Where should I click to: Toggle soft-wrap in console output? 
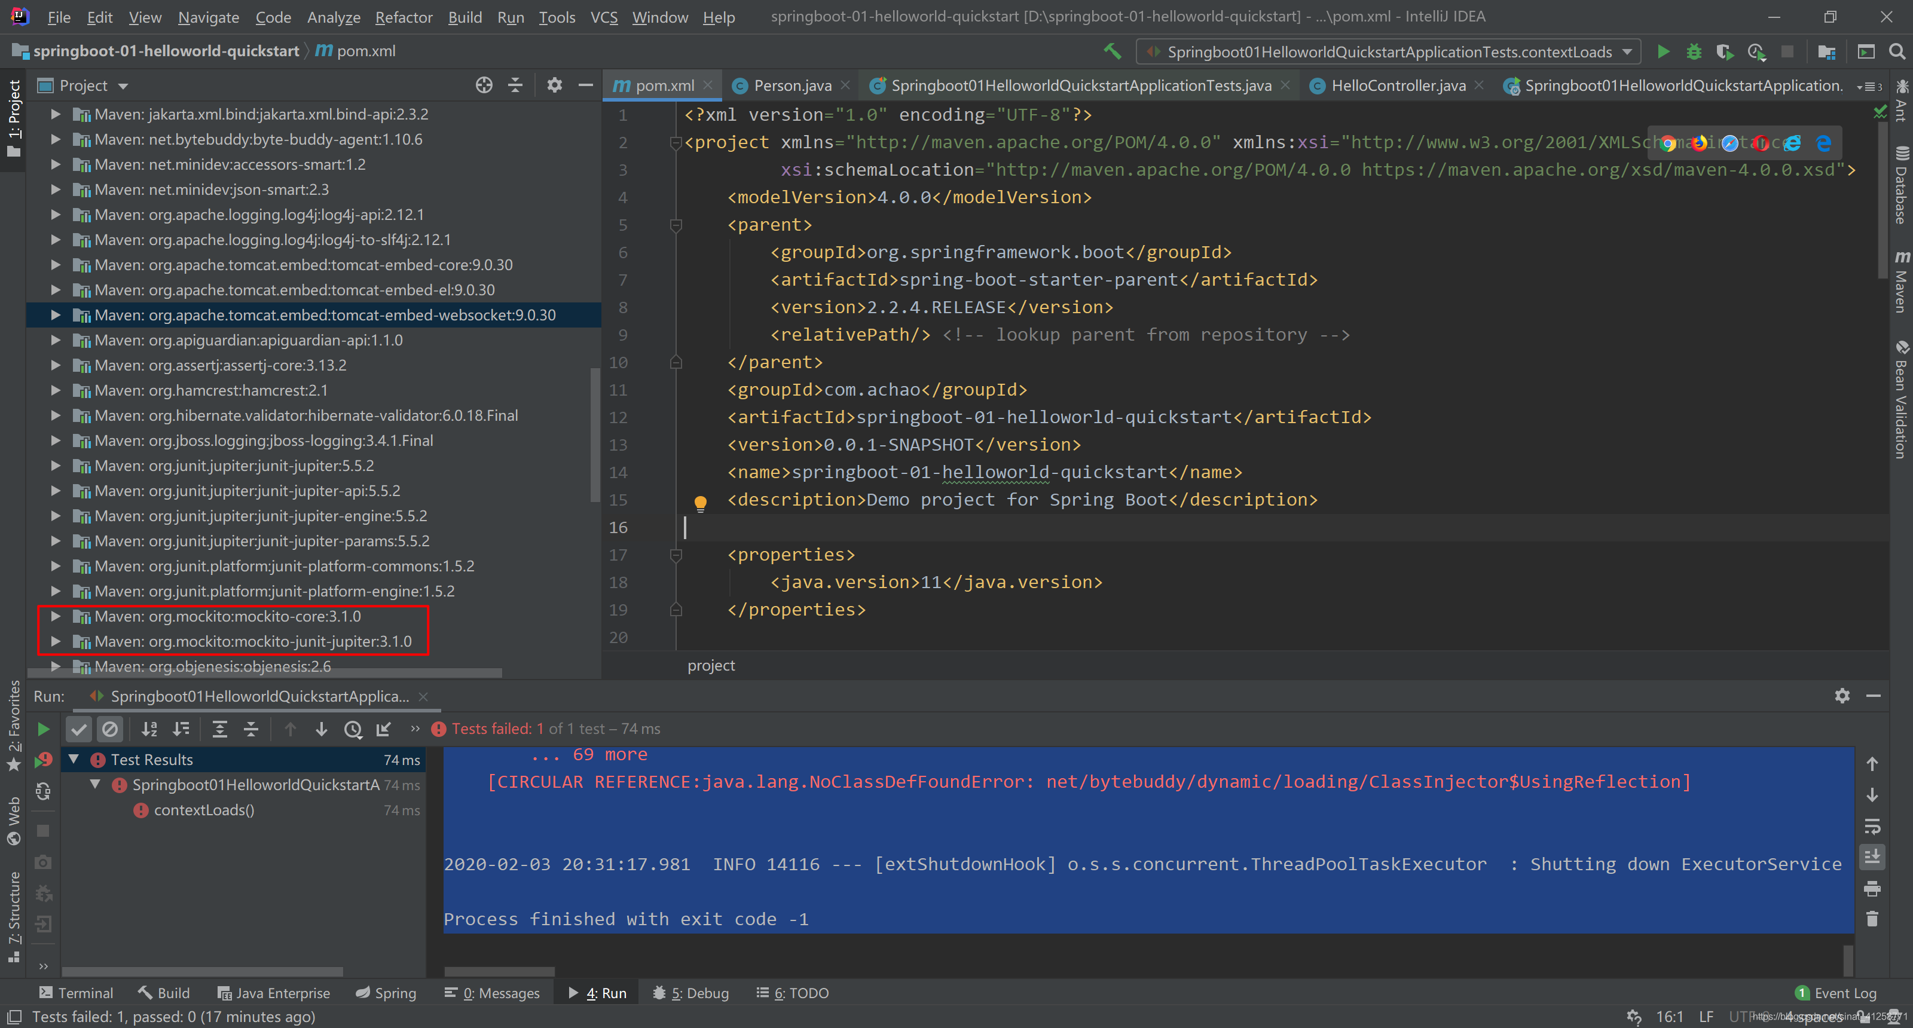click(1871, 825)
